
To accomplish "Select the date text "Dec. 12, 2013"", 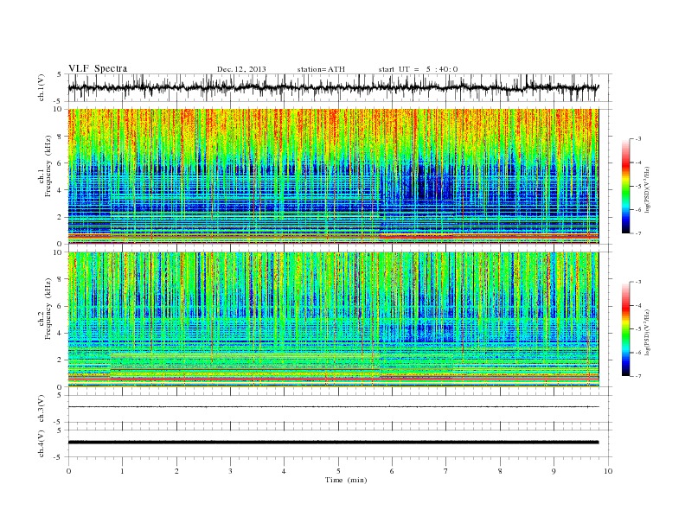I will (241, 69).
